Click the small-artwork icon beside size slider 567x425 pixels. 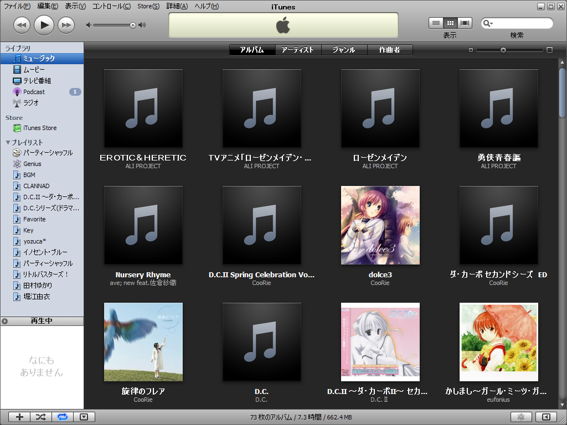pos(471,50)
